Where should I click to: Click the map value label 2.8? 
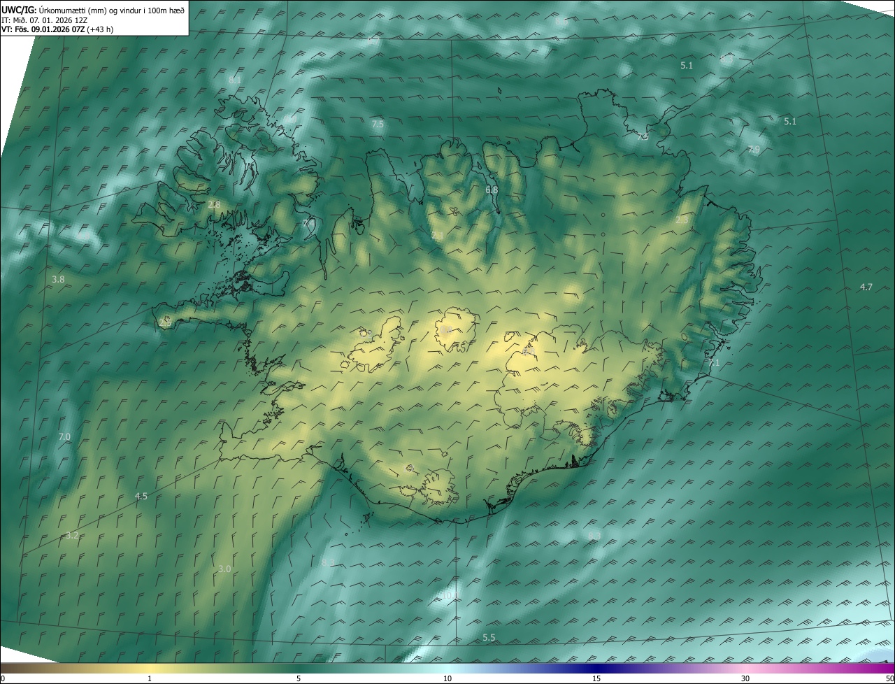tap(214, 205)
